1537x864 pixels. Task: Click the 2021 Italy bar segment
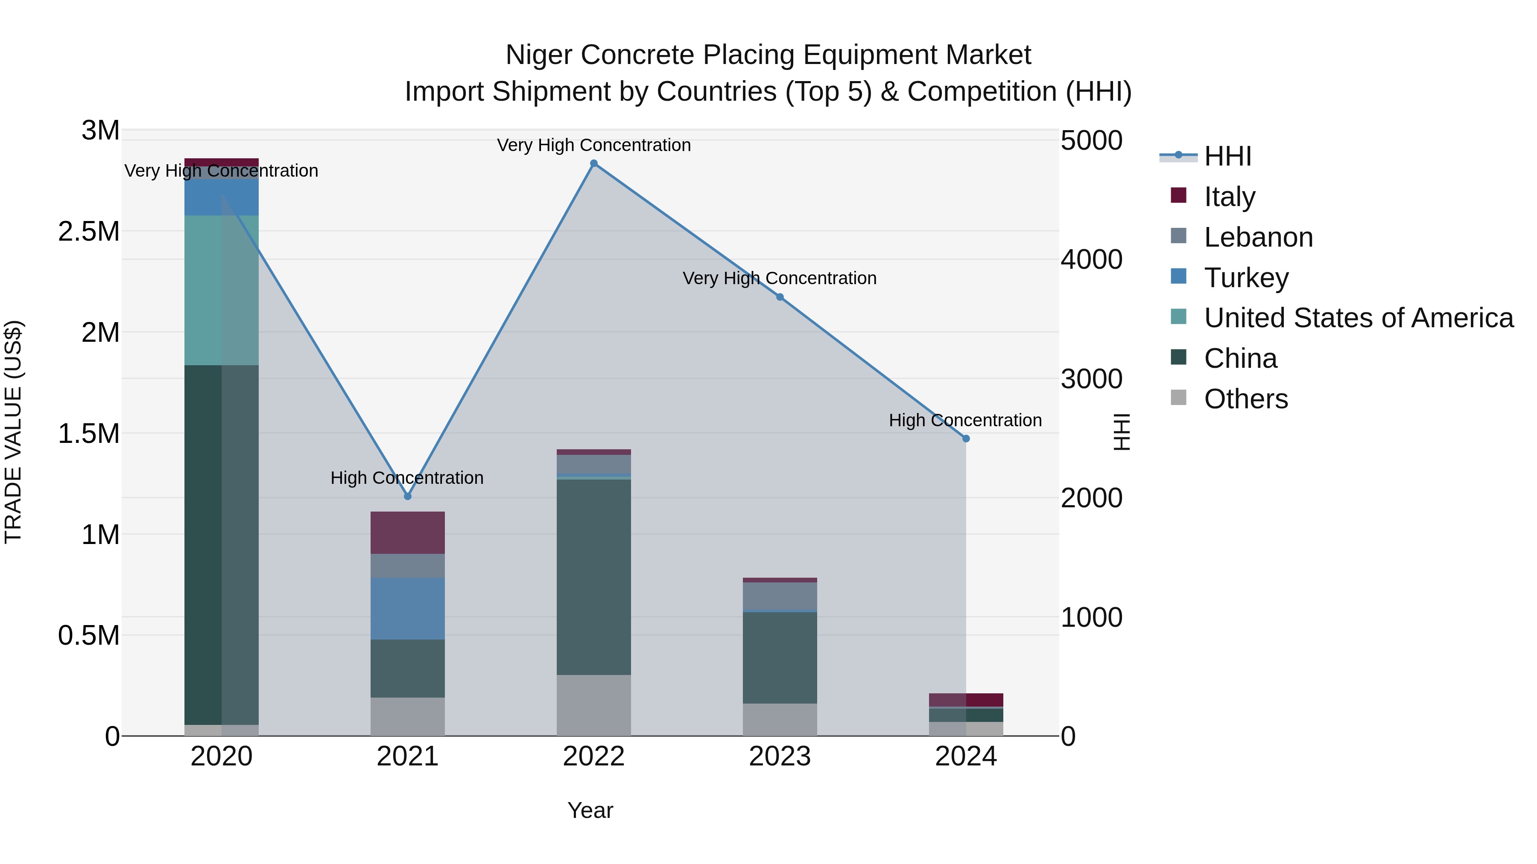click(x=408, y=532)
